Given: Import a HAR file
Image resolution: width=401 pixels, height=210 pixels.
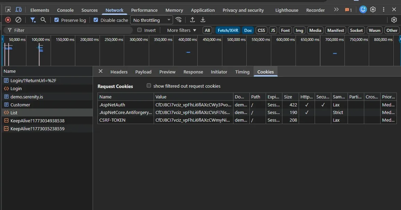Looking at the screenshot, I should tap(193, 20).
